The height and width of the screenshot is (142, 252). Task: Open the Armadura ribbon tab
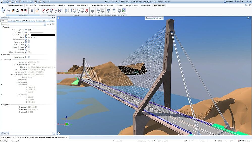pos(61,5)
